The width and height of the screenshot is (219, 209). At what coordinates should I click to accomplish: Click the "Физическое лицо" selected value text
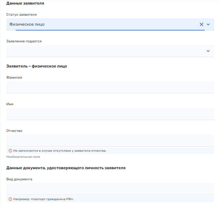[27, 24]
